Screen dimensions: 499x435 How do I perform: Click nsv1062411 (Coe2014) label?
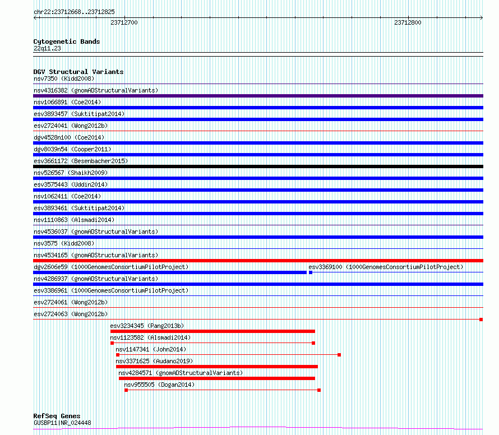click(67, 196)
